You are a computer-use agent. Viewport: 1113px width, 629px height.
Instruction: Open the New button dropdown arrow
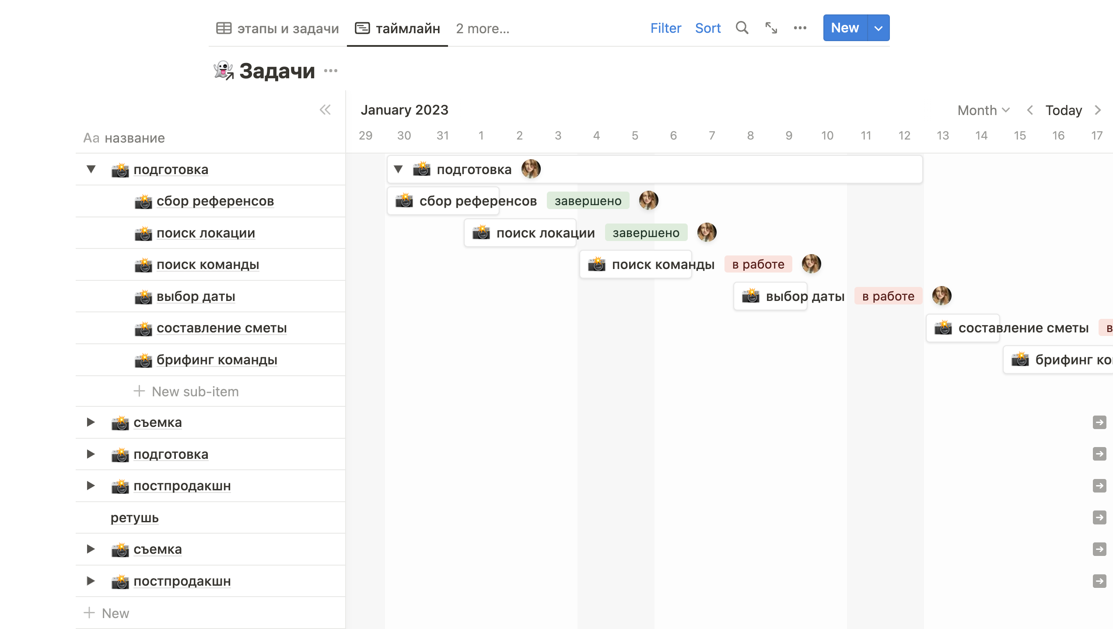tap(878, 28)
